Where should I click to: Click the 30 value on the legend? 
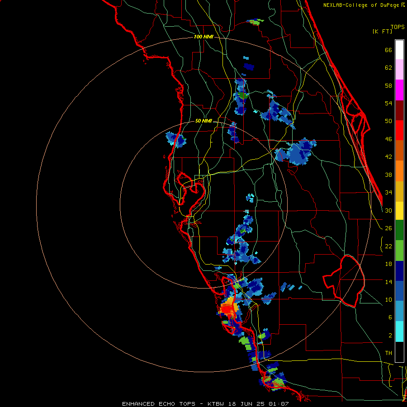point(388,210)
